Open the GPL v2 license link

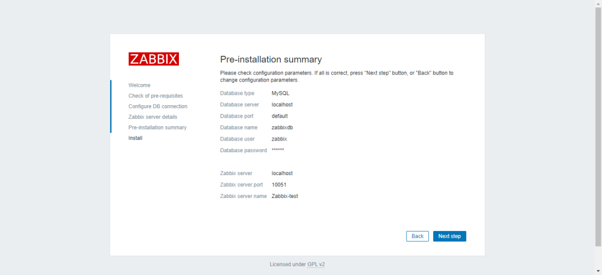click(316, 264)
